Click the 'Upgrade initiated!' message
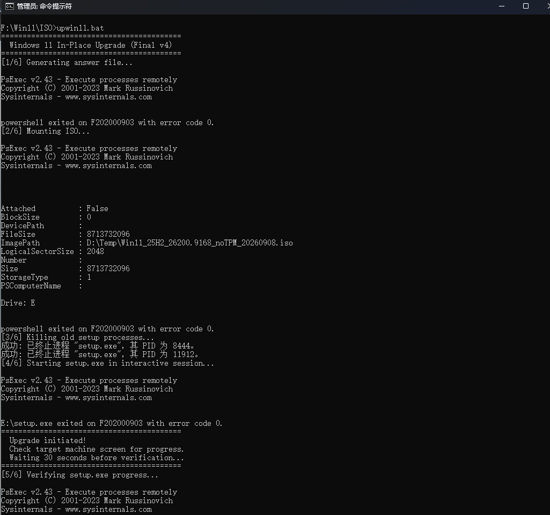This screenshot has height=515, width=550. [48, 440]
